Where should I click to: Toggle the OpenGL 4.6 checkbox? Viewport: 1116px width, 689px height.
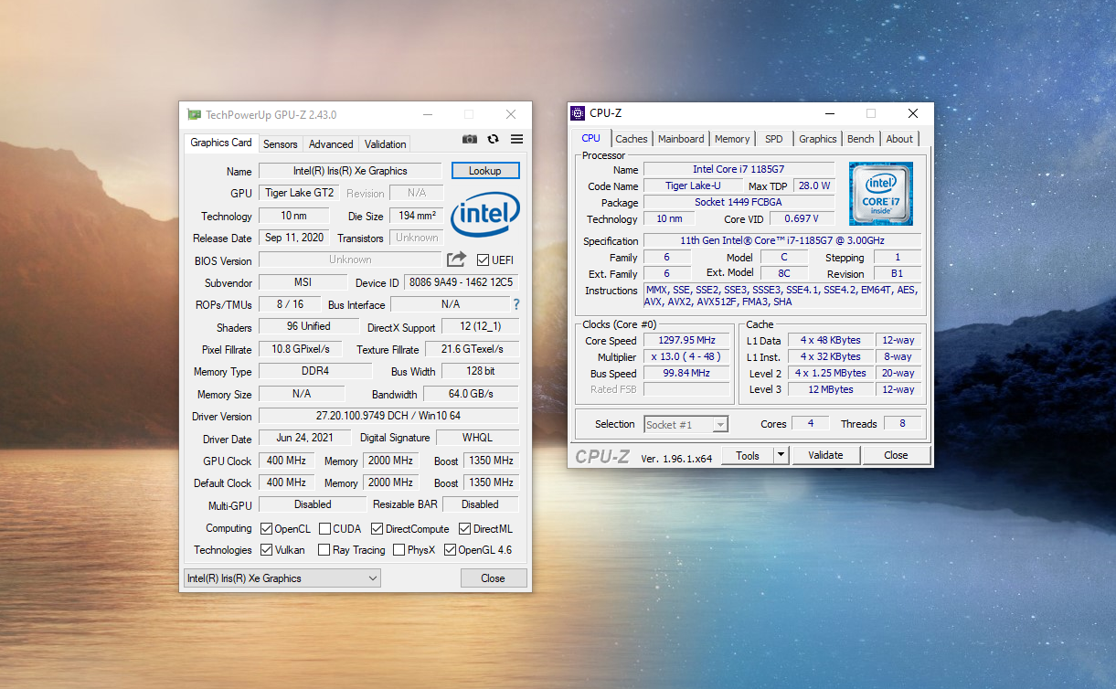click(x=450, y=549)
